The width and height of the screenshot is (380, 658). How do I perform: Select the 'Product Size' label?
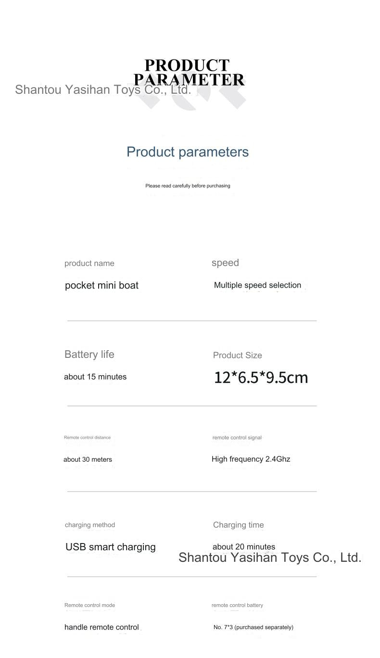[238, 355]
